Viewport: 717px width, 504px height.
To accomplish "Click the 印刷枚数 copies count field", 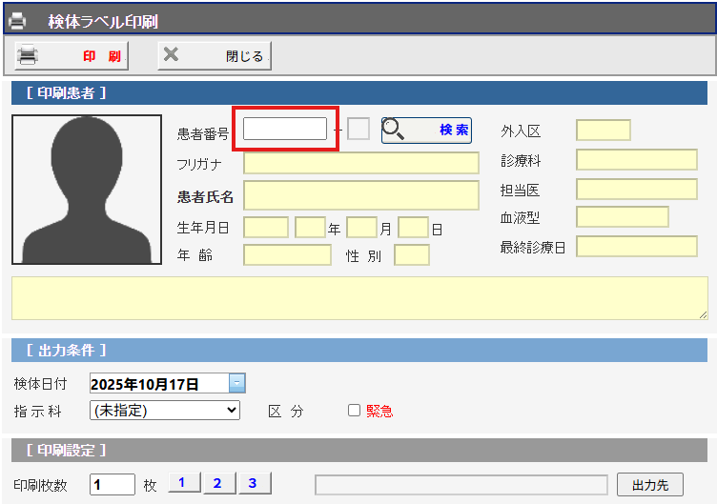I will [x=113, y=484].
